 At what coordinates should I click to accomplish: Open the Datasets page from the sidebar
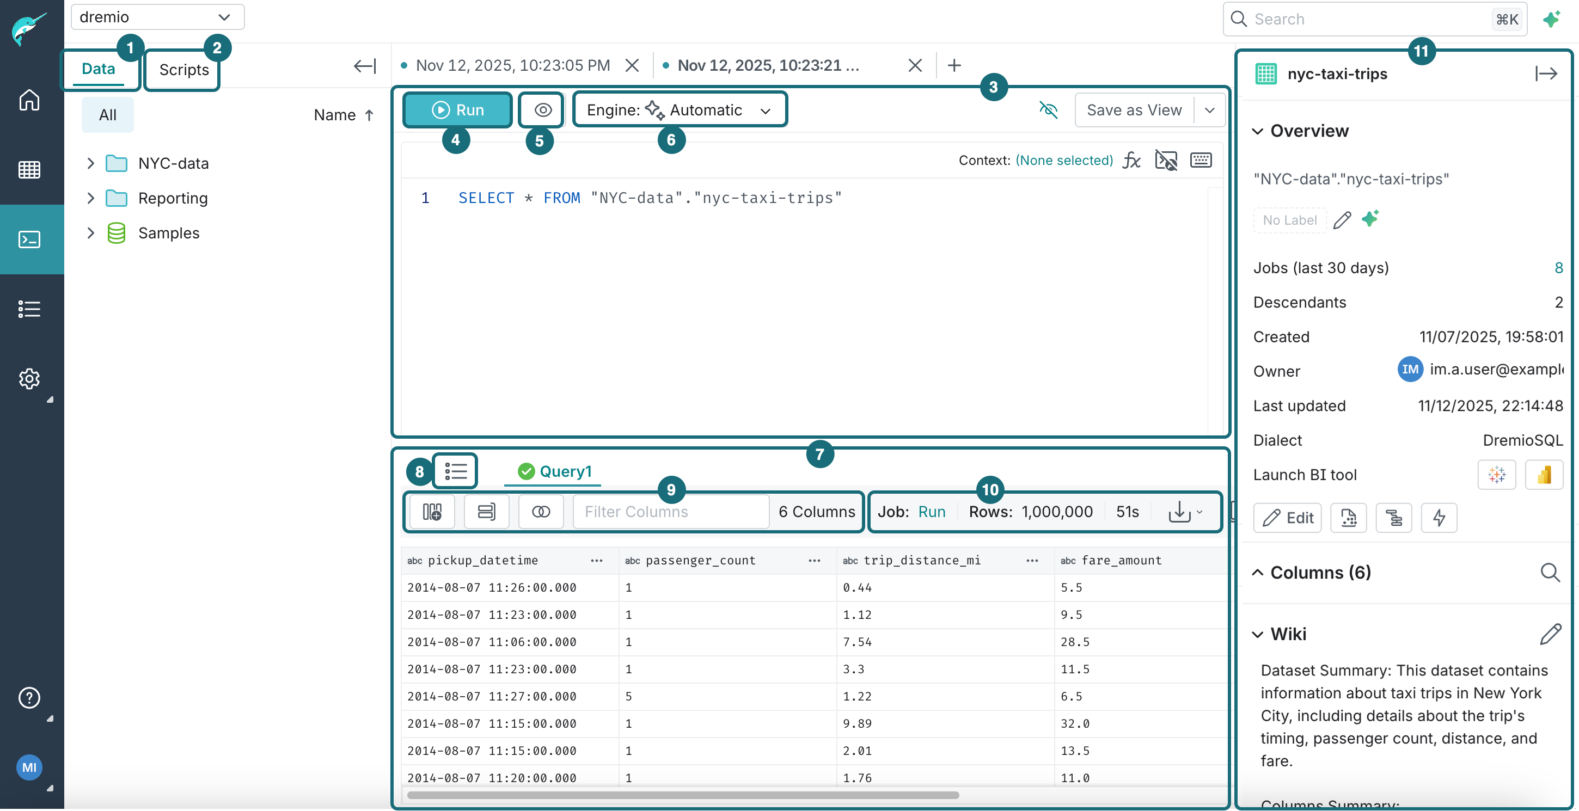tap(29, 170)
